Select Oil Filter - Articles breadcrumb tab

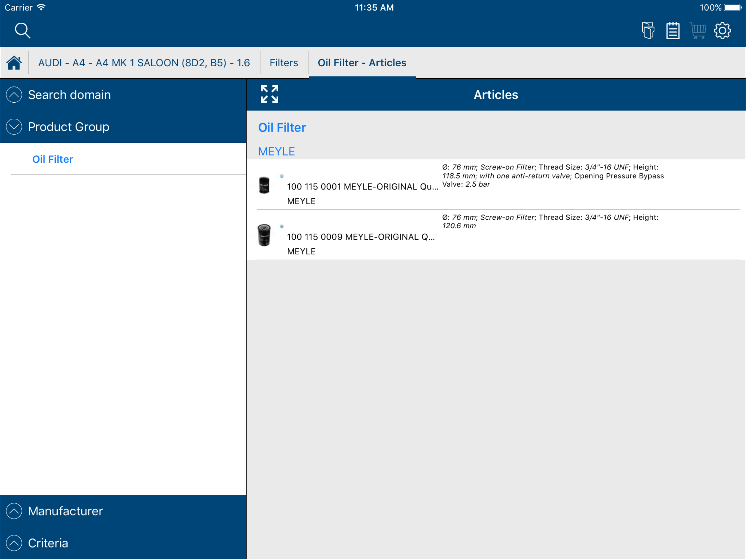click(x=362, y=63)
